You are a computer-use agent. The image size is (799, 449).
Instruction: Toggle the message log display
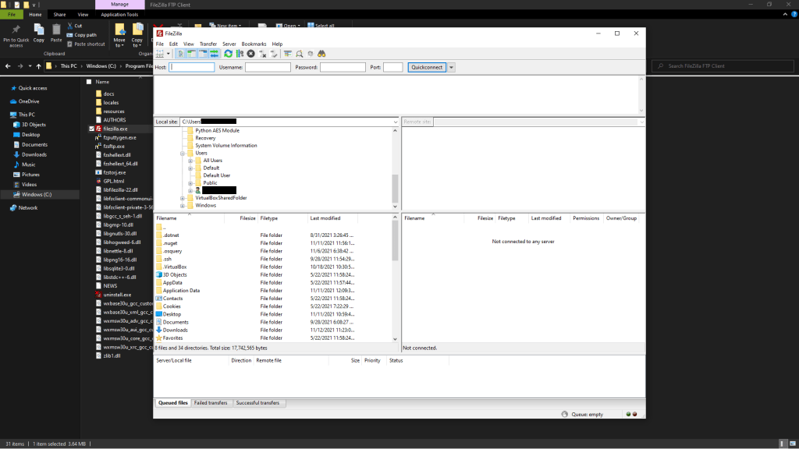tap(180, 54)
